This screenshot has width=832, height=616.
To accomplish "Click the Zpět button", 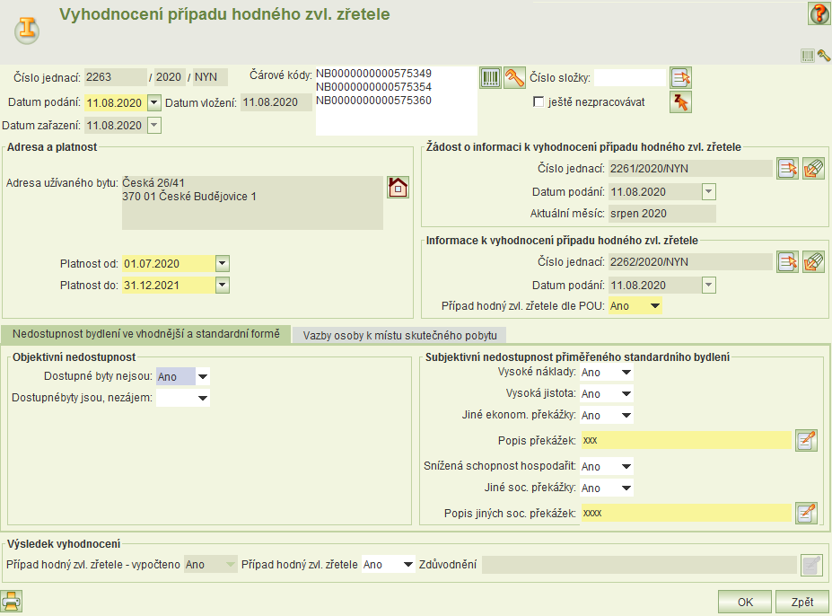I will pyautogui.click(x=801, y=602).
